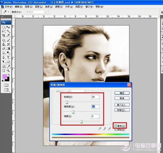Toggle the 预览 (Preview) checkbox
Image resolution: width=163 pixels, height=153 pixels.
[116, 130]
